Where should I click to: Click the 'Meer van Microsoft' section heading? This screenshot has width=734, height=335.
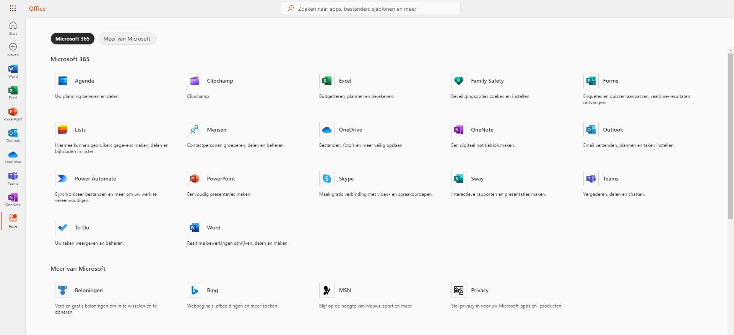[x=78, y=269]
